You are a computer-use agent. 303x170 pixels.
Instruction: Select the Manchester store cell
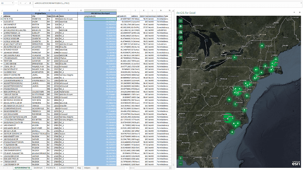[x=68, y=92]
